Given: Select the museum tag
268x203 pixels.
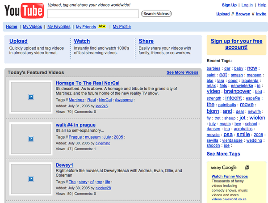Looking at the screenshot, I should click(x=92, y=137).
